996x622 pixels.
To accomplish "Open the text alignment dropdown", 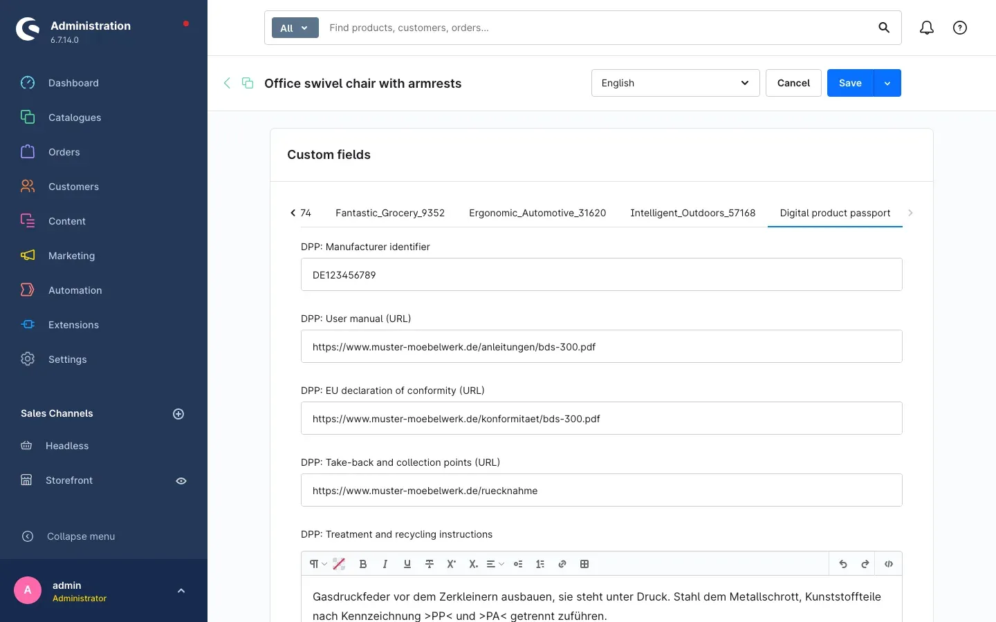I will 495,564.
